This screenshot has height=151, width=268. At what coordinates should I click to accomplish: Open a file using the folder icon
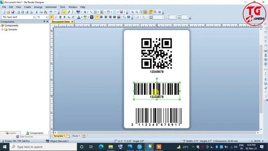click(x=8, y=12)
